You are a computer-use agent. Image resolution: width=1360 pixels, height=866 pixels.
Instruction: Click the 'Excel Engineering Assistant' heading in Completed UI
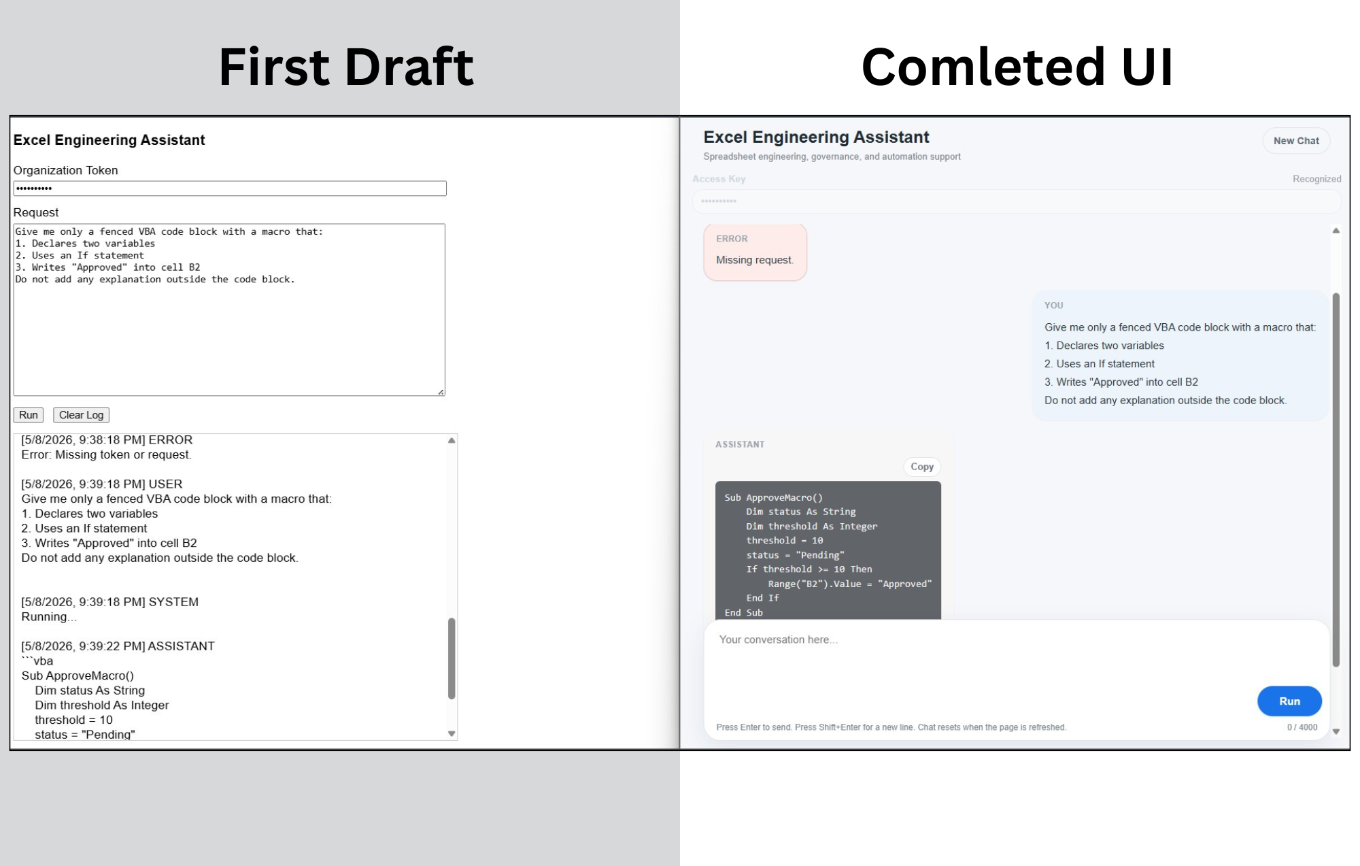pyautogui.click(x=816, y=137)
